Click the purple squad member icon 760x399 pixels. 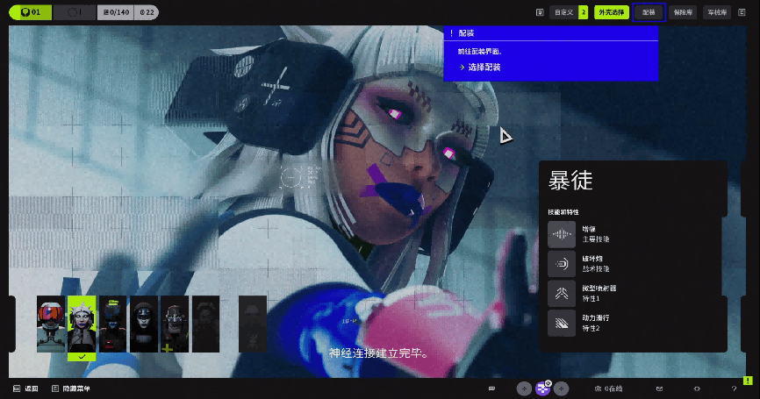[x=542, y=388]
